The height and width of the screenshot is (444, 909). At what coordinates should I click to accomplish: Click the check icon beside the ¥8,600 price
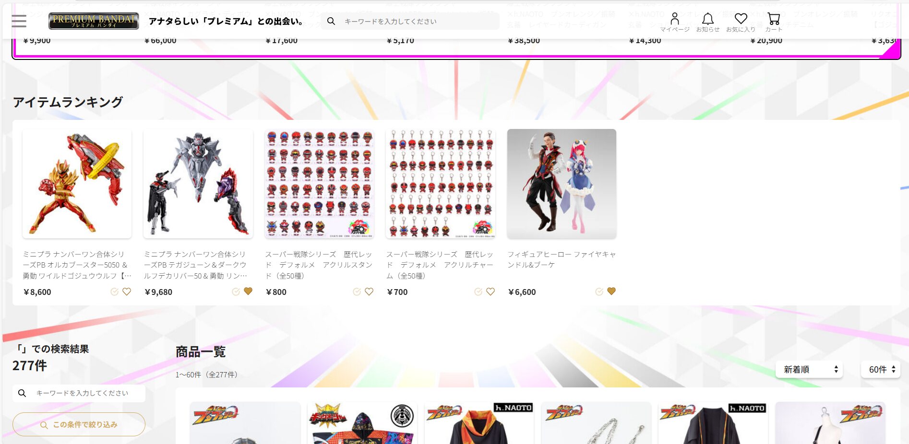114,292
